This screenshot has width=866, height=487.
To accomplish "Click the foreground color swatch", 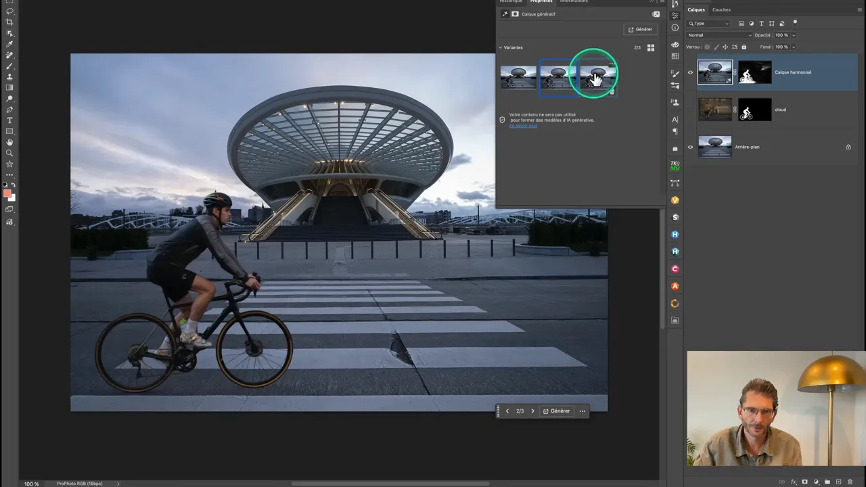I will (7, 194).
